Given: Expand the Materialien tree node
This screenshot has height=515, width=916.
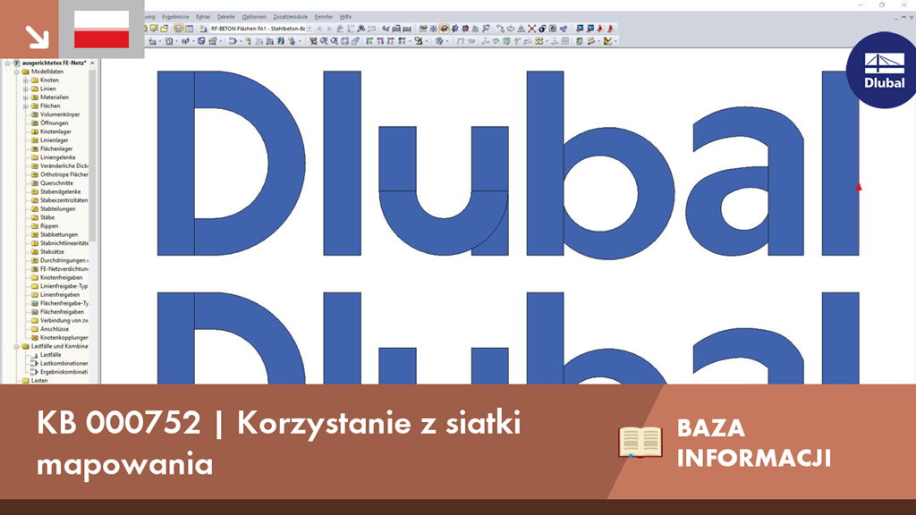Looking at the screenshot, I should [x=26, y=97].
